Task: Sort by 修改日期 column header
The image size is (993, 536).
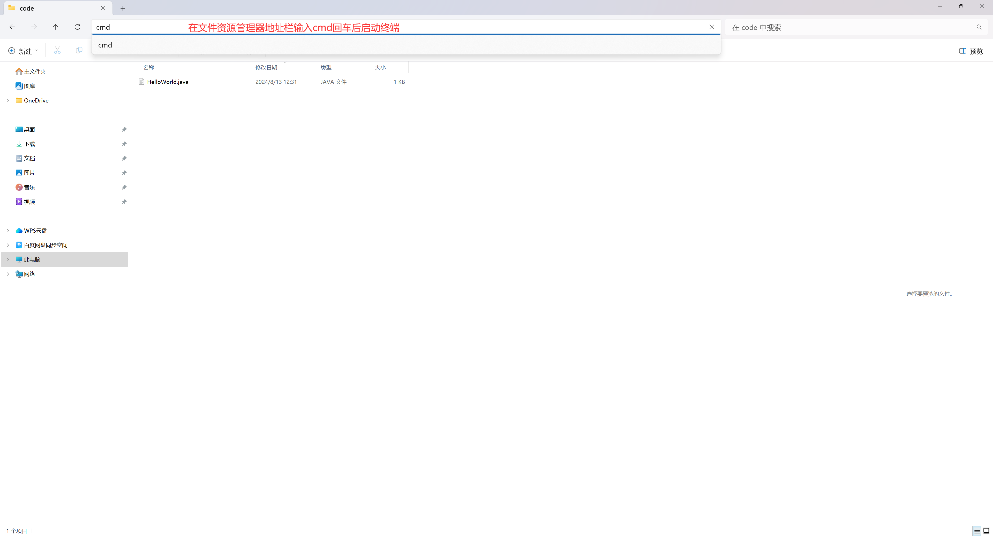Action: (x=266, y=67)
